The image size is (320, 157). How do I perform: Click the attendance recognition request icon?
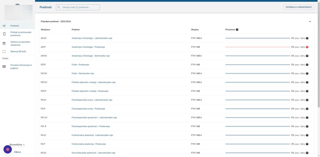(4, 34)
